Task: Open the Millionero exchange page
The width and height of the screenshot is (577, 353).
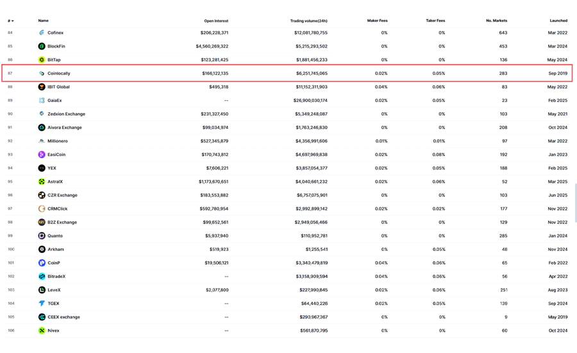Action: click(x=58, y=141)
